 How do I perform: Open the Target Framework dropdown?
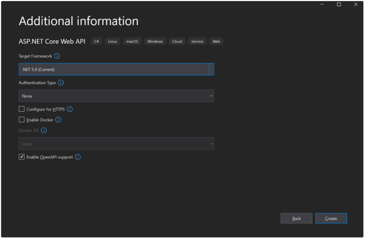[x=116, y=69]
